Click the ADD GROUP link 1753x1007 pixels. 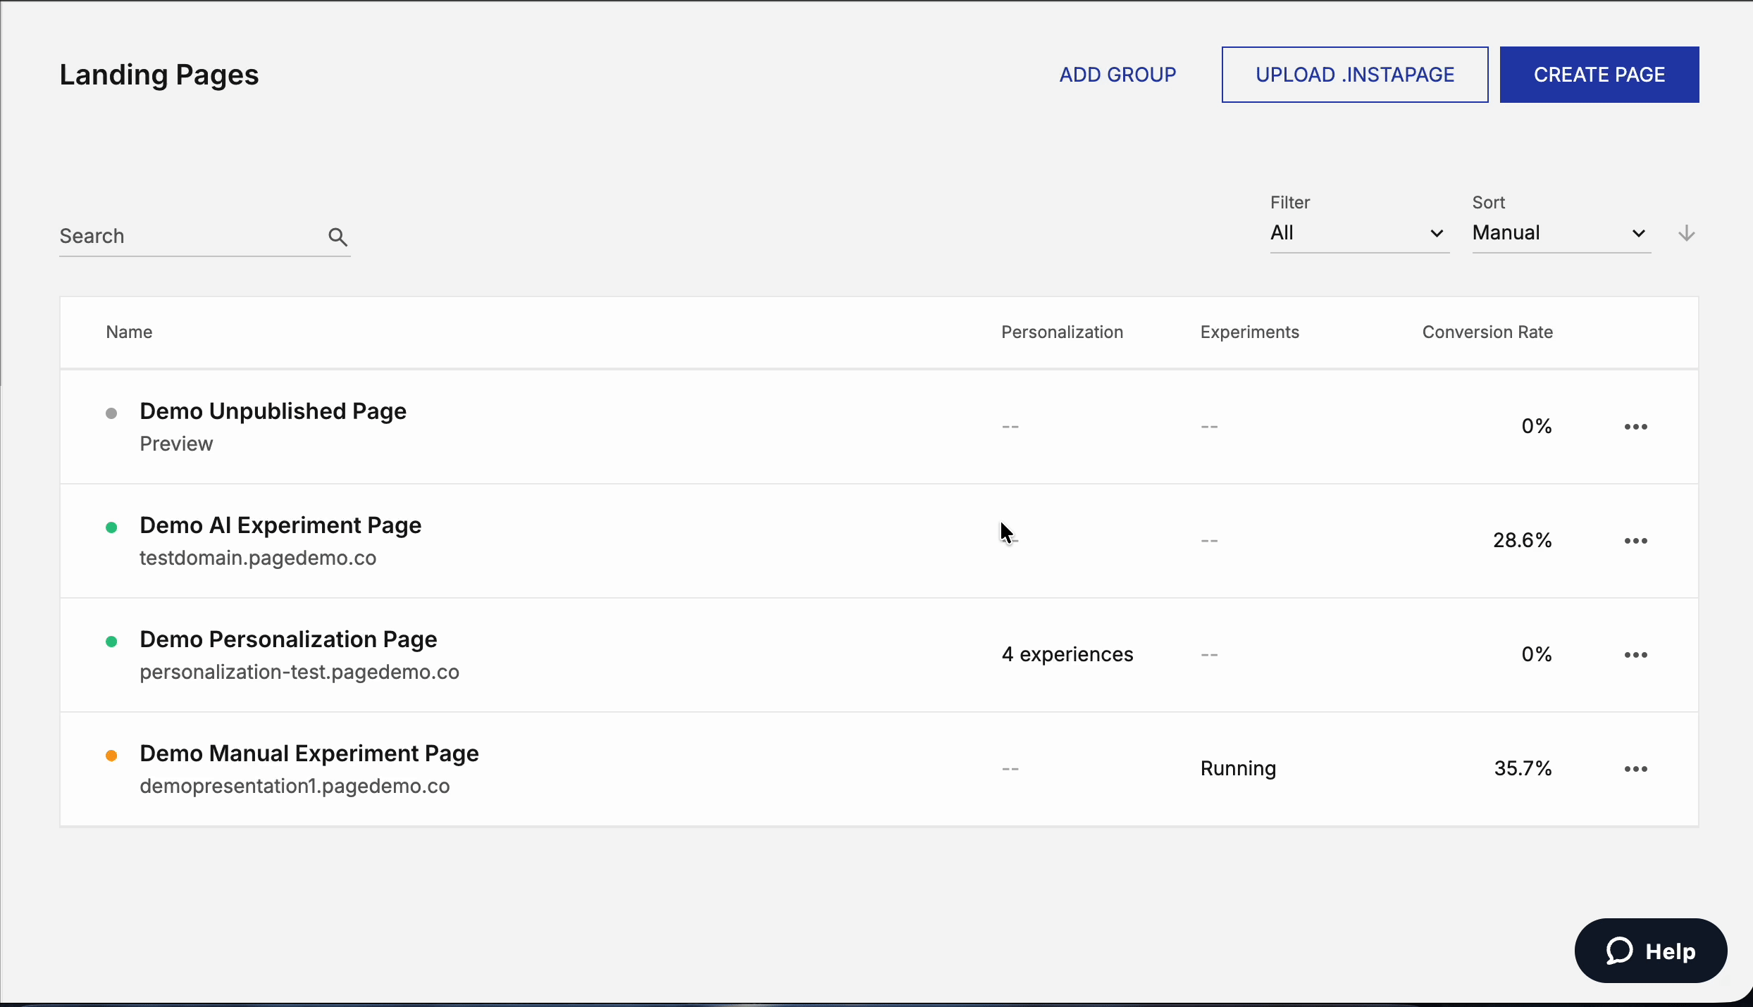pyautogui.click(x=1117, y=74)
